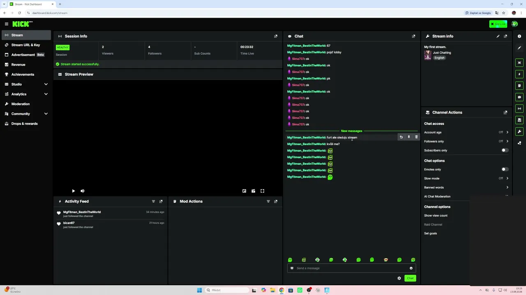Pop out the Chat panel
526x295 pixels.
coord(413,36)
